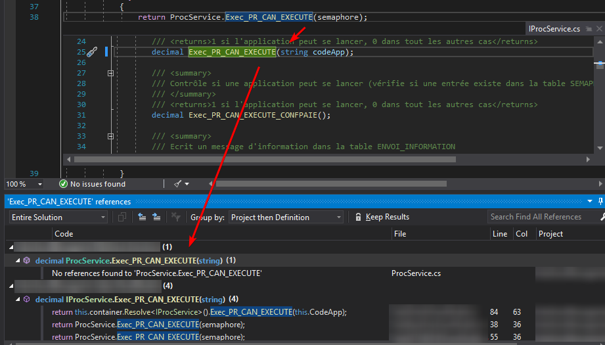The image size is (605, 345).
Task: Click 'string codeApp' parameter on line 25
Action: tap(313, 52)
